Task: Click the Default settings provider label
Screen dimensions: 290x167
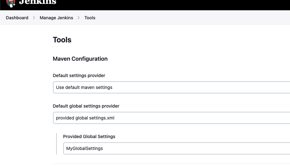Action: [79, 75]
